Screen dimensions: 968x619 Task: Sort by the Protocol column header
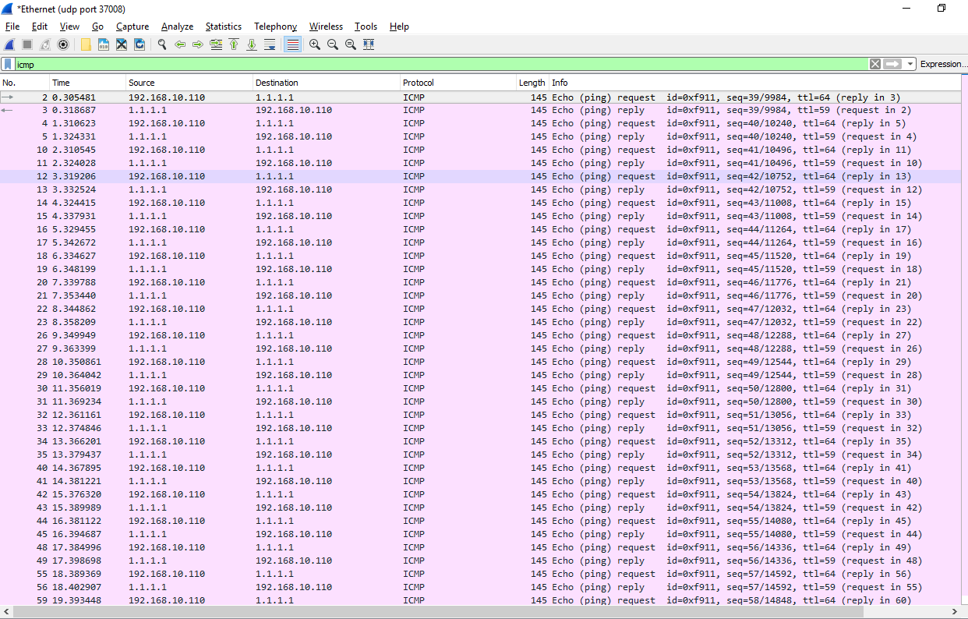point(458,83)
